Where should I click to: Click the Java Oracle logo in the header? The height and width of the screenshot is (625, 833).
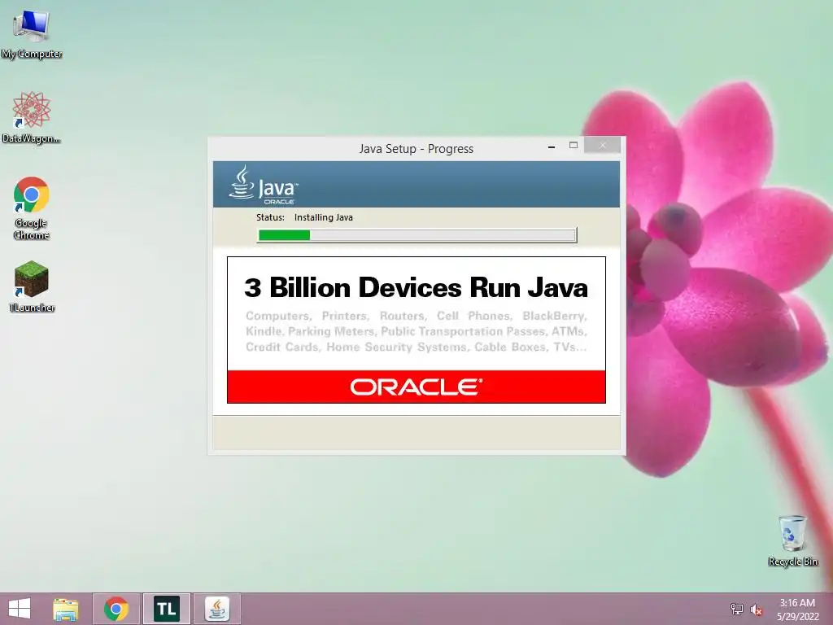pos(264,185)
